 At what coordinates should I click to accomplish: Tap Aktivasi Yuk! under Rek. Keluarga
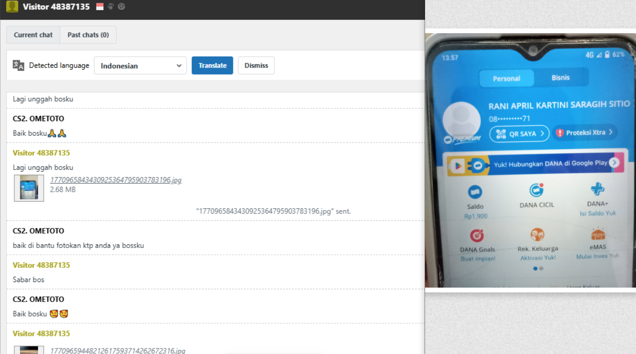click(538, 258)
